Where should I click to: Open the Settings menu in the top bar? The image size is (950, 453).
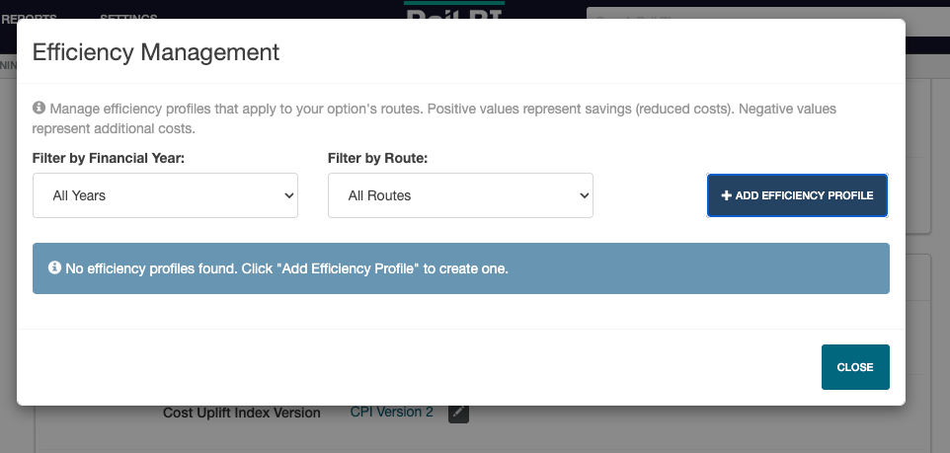coord(128,17)
